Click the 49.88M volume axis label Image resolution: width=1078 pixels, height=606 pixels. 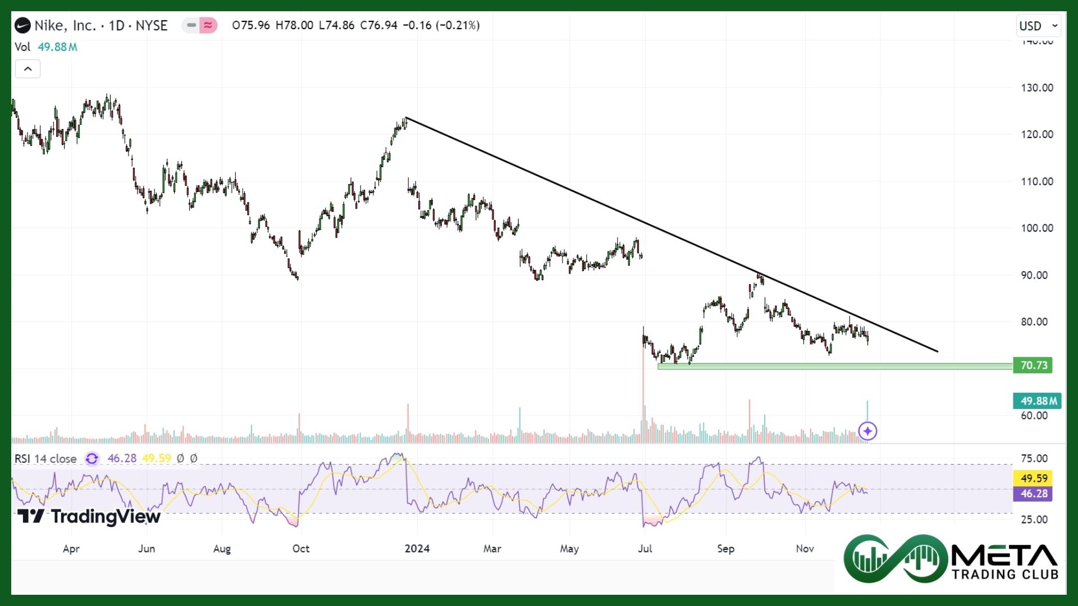[1037, 401]
